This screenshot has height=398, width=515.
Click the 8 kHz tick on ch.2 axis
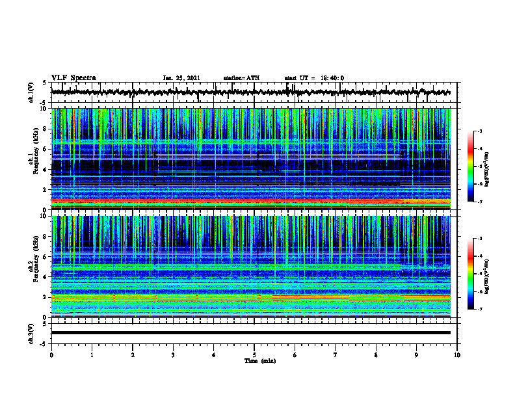pyautogui.click(x=46, y=237)
